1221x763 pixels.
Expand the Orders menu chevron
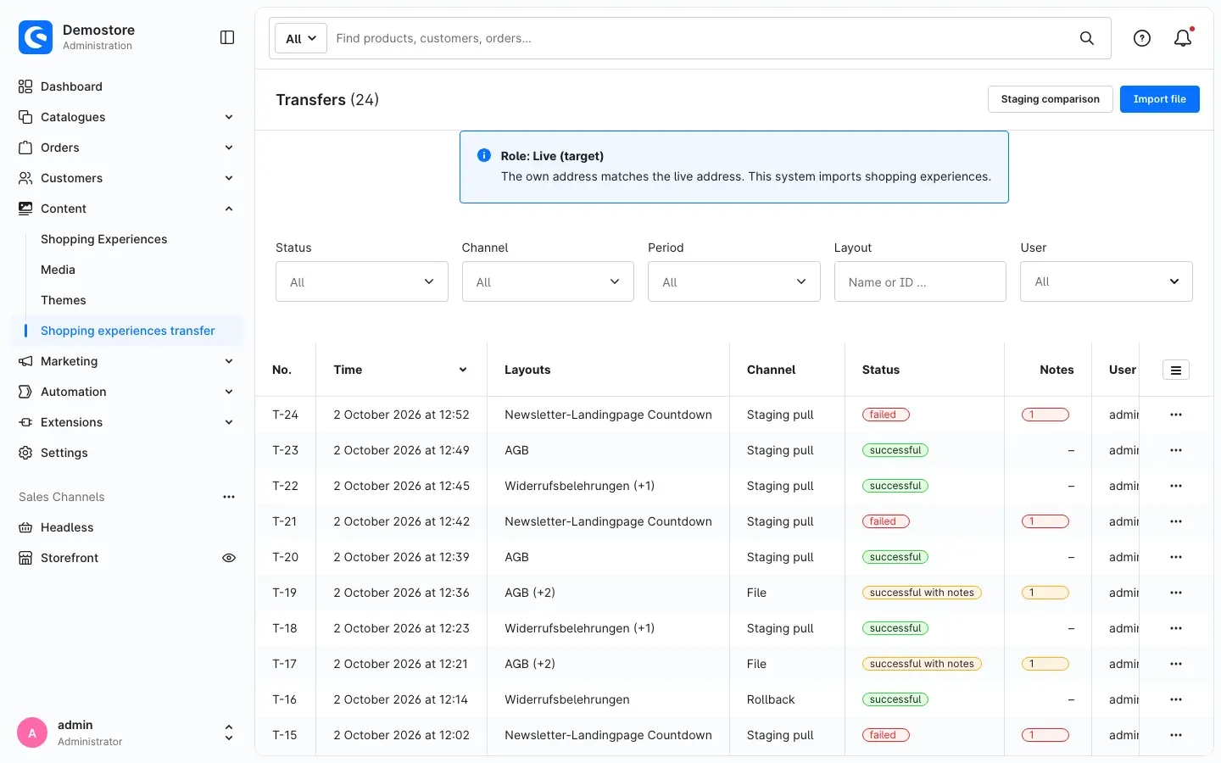[x=229, y=148]
